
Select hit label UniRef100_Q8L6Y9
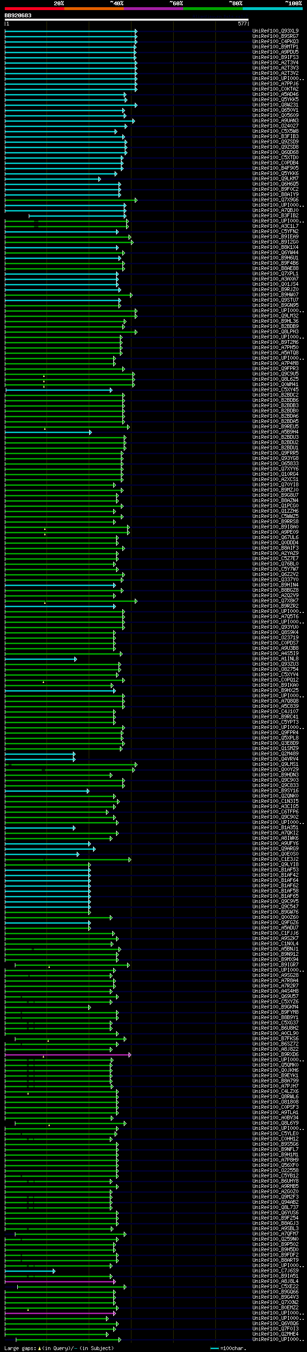[x=275, y=1123]
